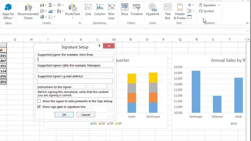Click Cancel in Signature Setup
This screenshot has width=251, height=141.
[86, 115]
